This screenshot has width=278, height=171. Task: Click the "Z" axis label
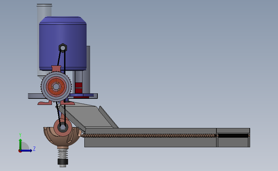[x=34, y=149]
